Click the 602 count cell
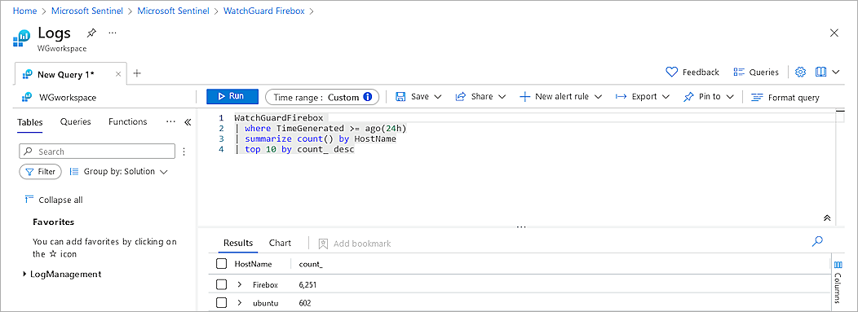 [305, 303]
